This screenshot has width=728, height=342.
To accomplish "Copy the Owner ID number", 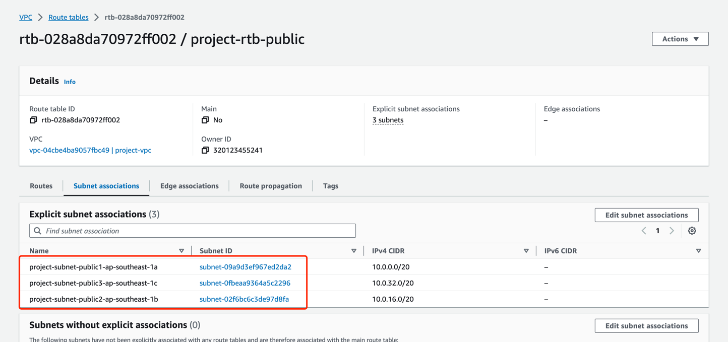I will tap(205, 150).
